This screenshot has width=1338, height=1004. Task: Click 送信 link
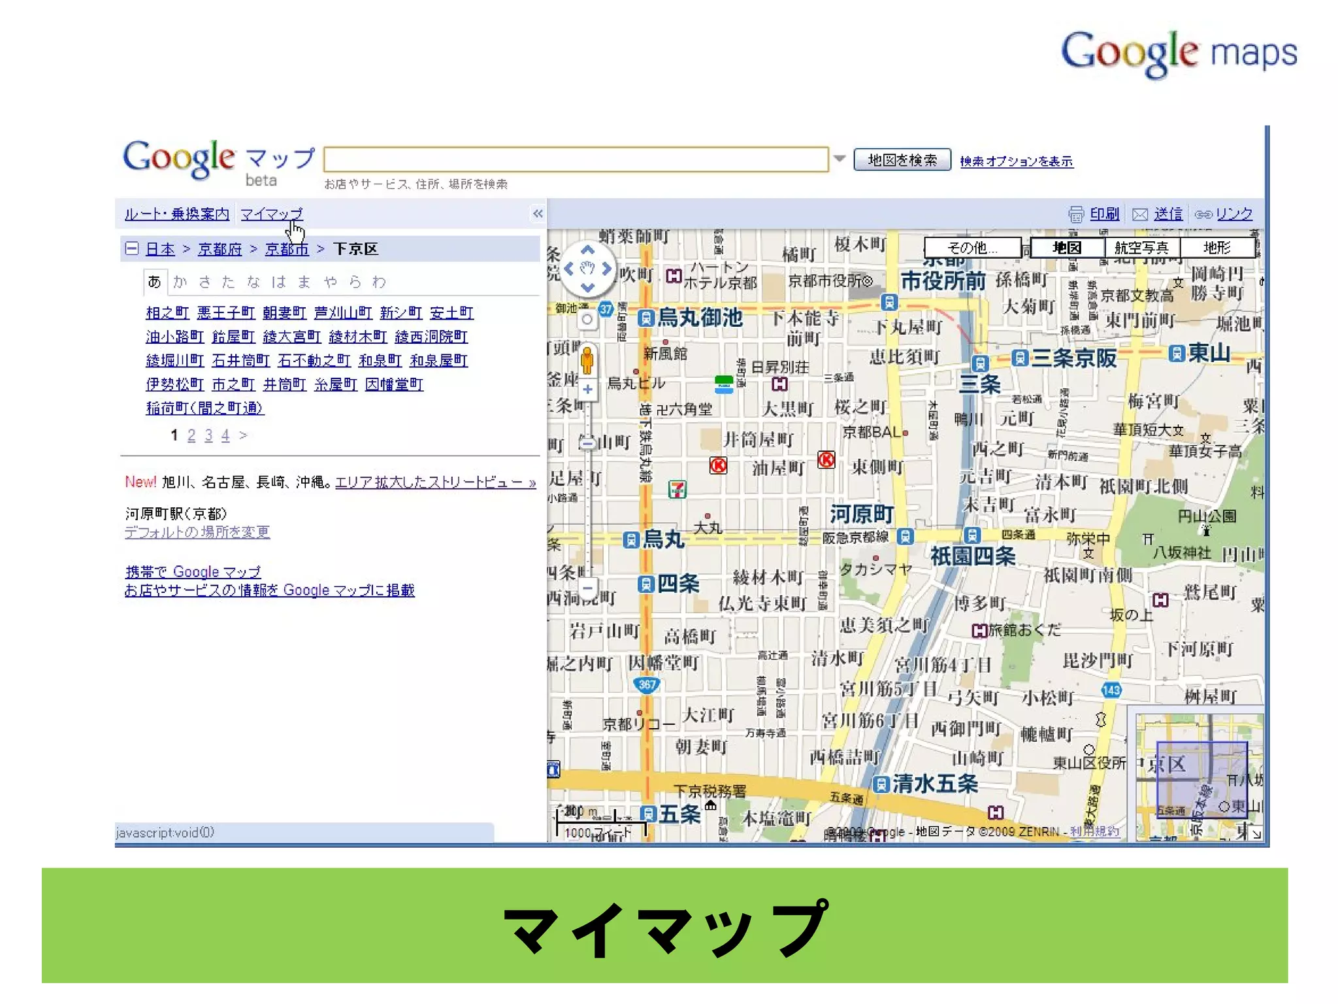pos(1168,214)
